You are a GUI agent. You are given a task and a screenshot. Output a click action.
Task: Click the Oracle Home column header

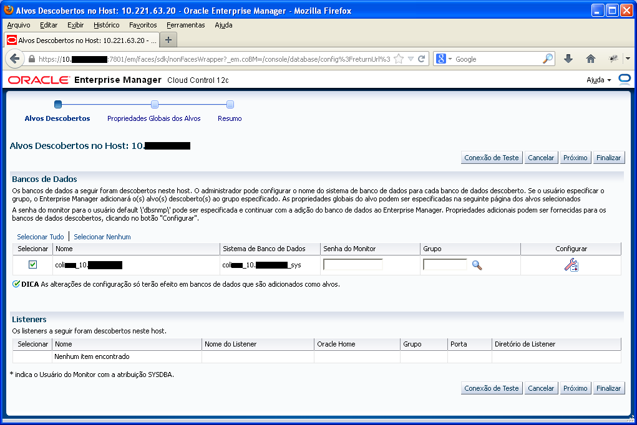[x=357, y=344]
